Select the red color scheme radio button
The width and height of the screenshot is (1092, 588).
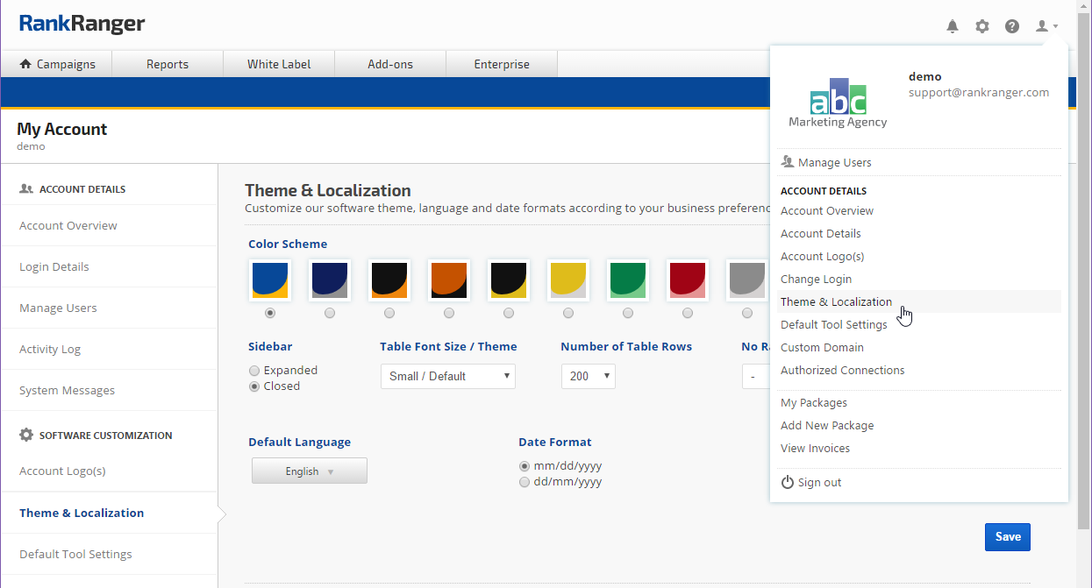pyautogui.click(x=688, y=313)
